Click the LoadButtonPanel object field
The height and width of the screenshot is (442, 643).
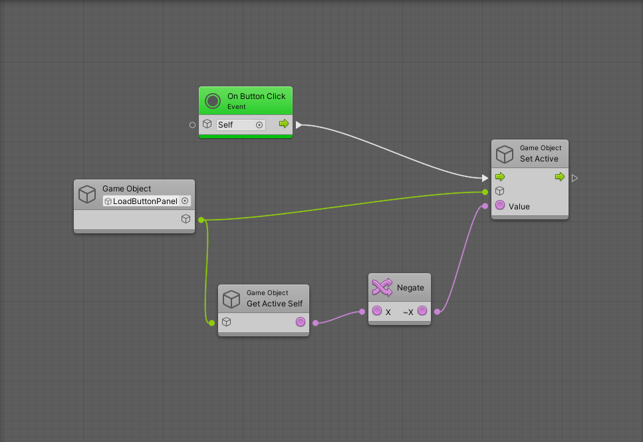[x=146, y=201]
